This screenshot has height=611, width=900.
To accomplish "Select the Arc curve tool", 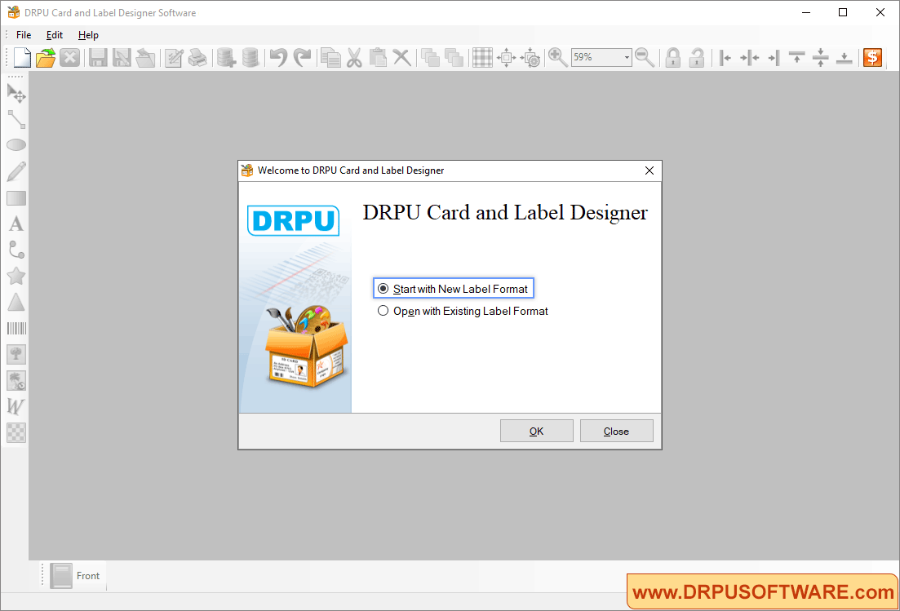I will coord(16,250).
